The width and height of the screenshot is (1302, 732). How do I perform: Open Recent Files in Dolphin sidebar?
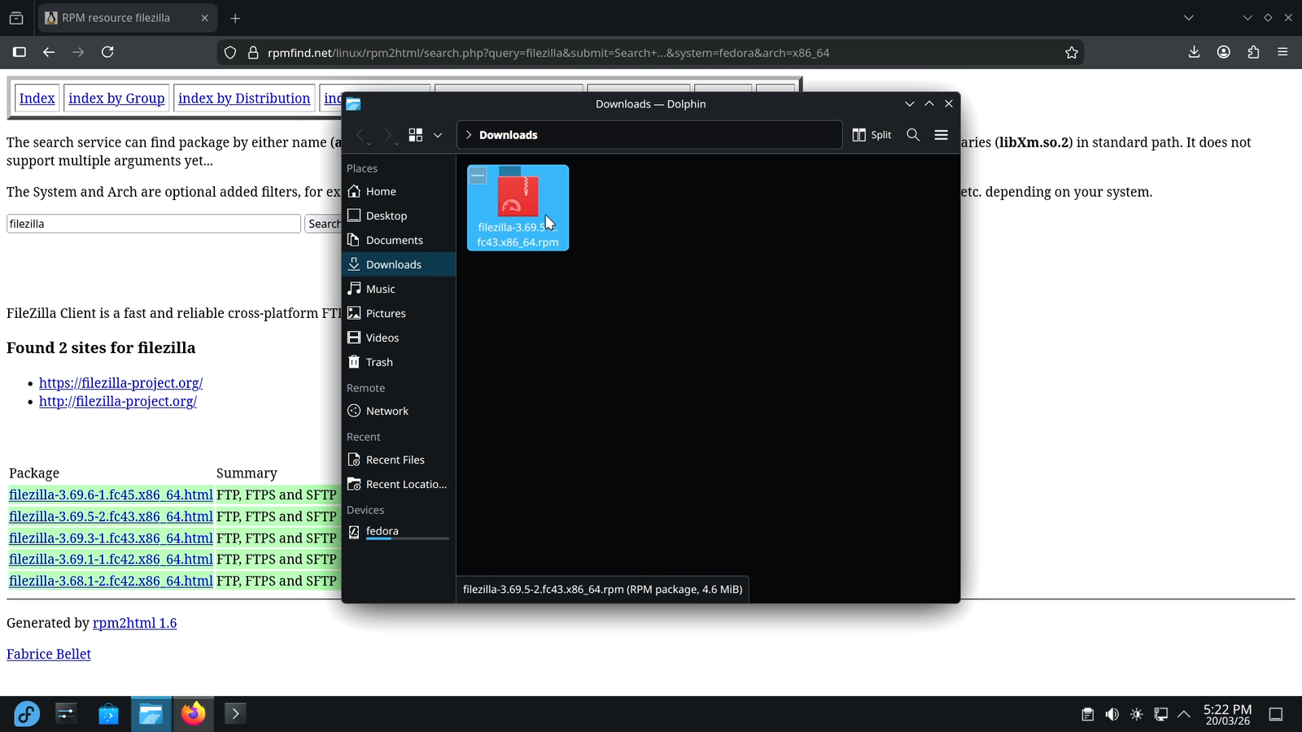pyautogui.click(x=399, y=460)
